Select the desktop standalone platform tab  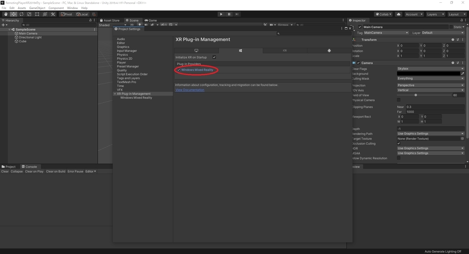(197, 51)
